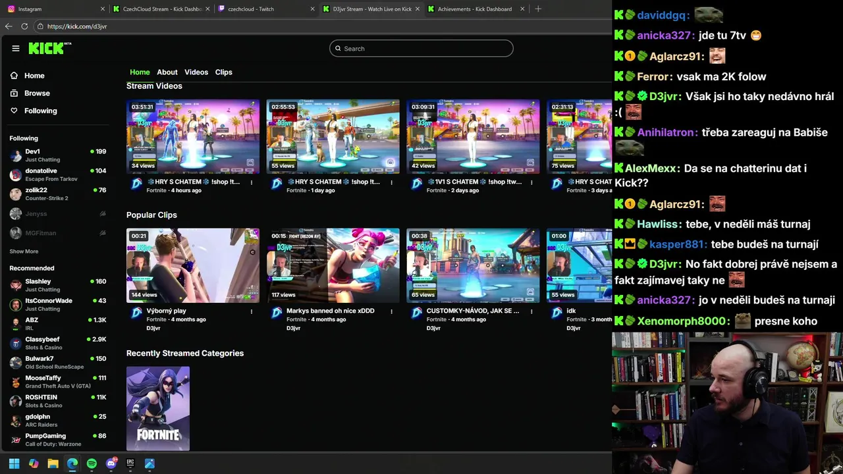Switch to czechcloud Twitch browser tab
This screenshot has height=474, width=843.
click(x=265, y=9)
